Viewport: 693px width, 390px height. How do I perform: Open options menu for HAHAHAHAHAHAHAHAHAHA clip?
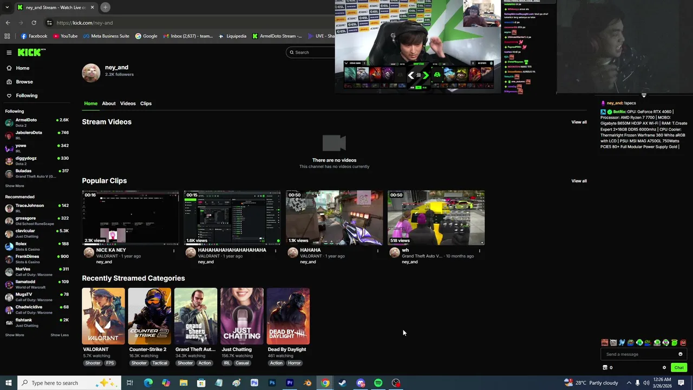tap(276, 251)
